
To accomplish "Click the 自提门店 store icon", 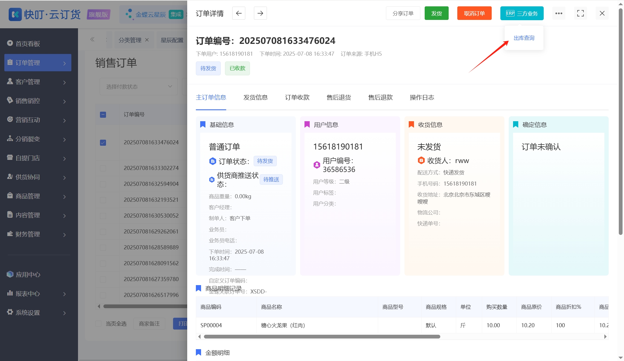I will click(x=10, y=157).
